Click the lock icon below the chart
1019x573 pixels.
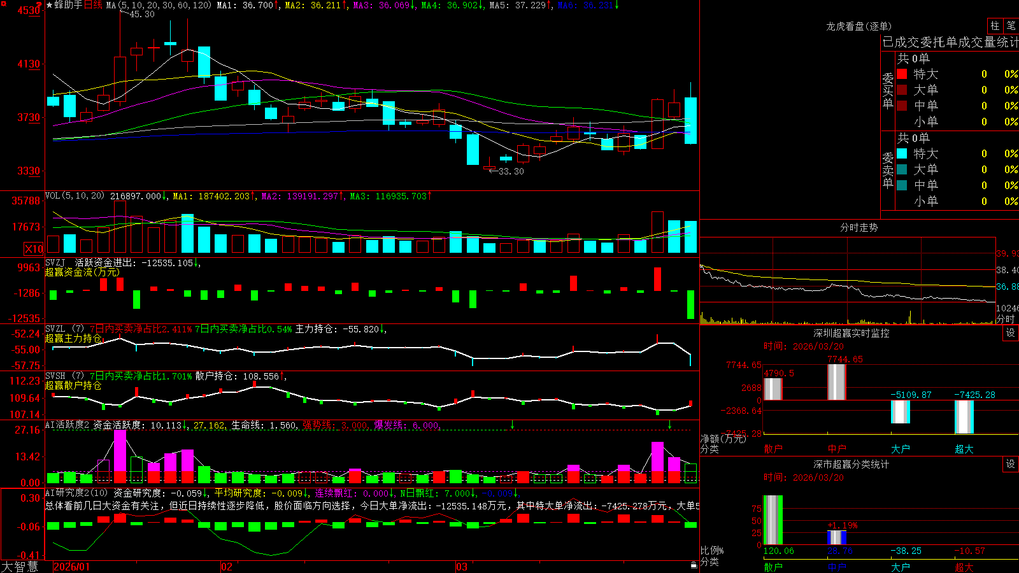(694, 565)
